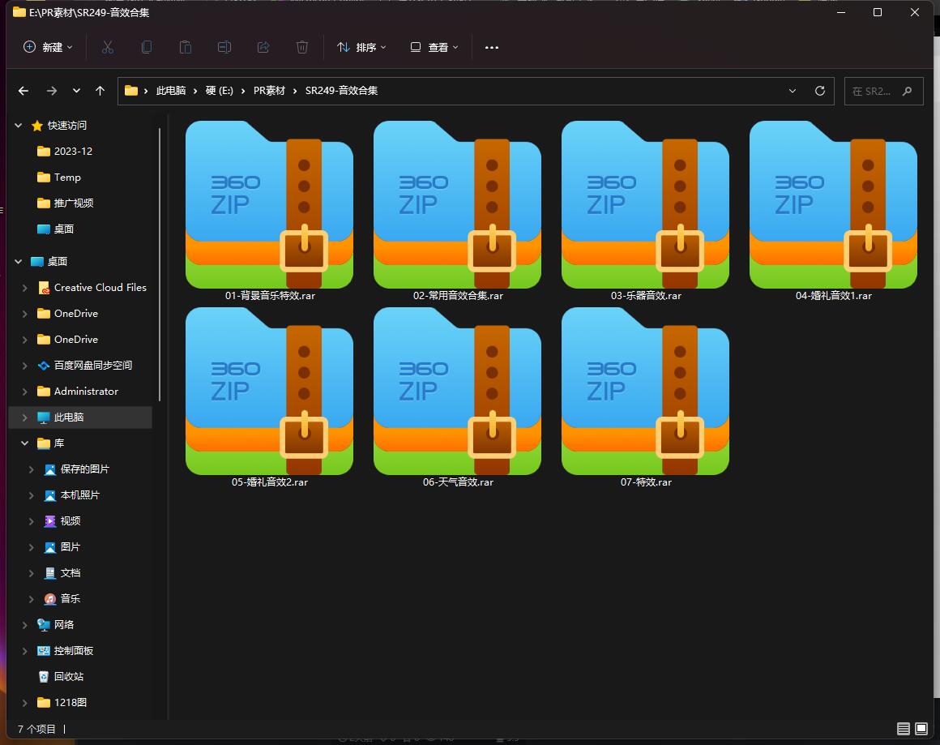Go up one folder level
Viewport: 940px width, 745px height.
100,91
